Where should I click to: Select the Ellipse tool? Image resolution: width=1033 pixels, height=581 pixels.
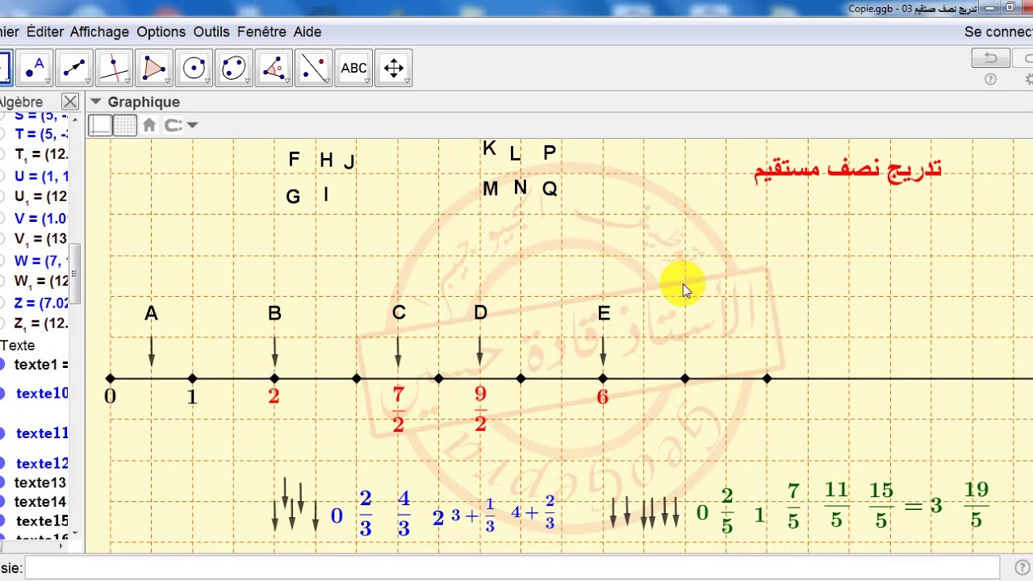click(233, 68)
